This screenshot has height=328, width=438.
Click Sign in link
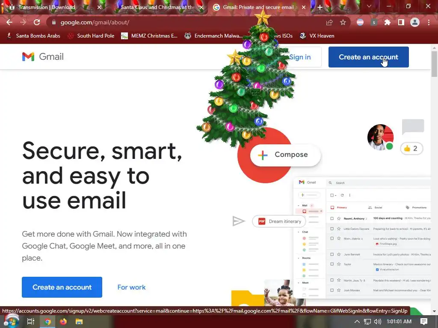coord(300,57)
